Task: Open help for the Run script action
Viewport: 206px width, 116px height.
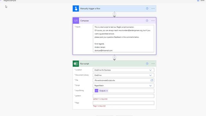Action: tap(147, 64)
